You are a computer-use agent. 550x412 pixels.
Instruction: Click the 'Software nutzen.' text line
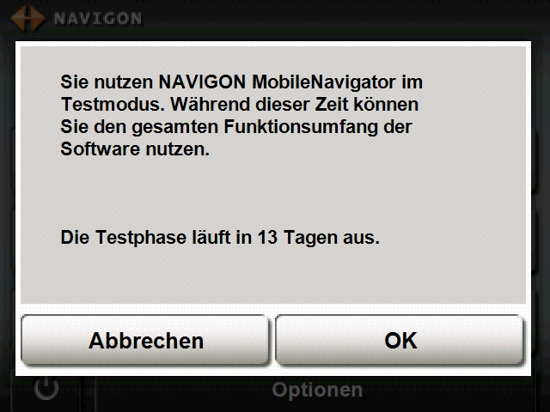click(135, 149)
